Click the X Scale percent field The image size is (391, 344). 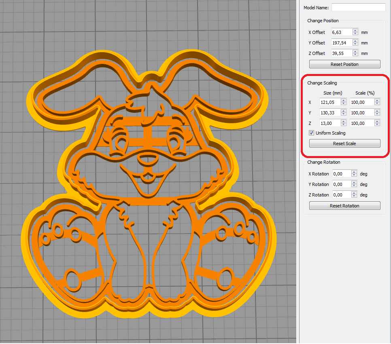coord(362,102)
